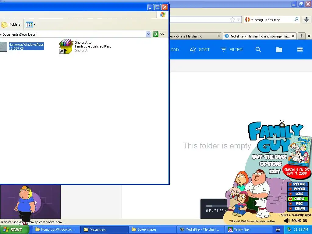Open the browser downloads arrow button
Viewport: 312px width, 234px height.
tap(307, 19)
